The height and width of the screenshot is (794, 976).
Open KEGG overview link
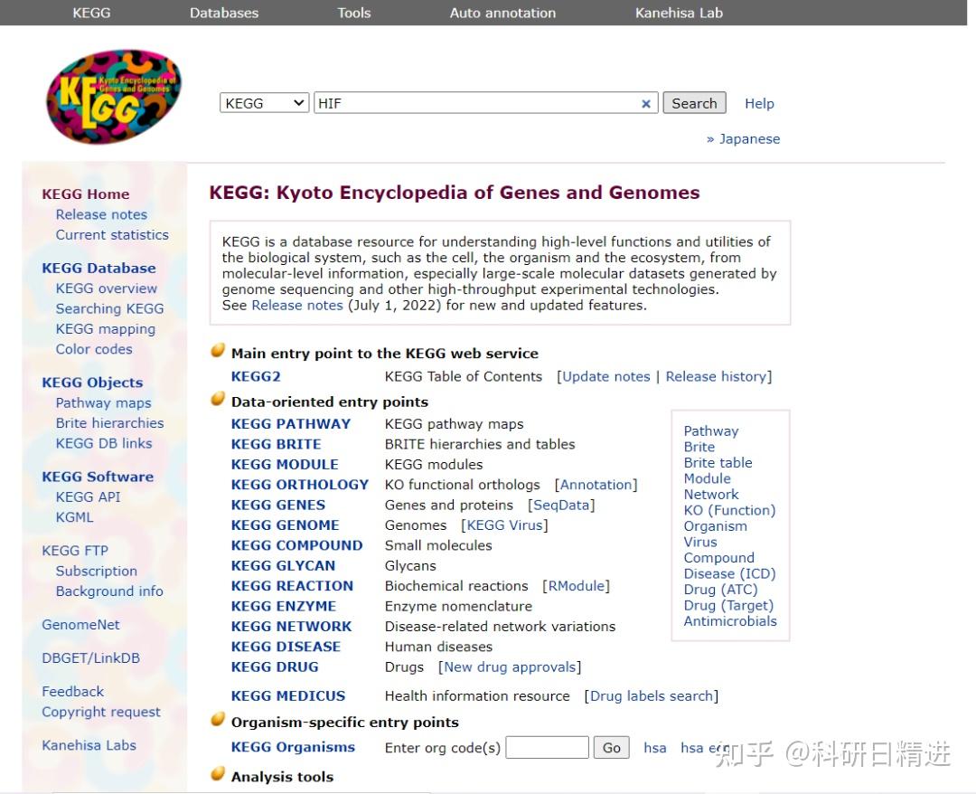pyautogui.click(x=107, y=288)
